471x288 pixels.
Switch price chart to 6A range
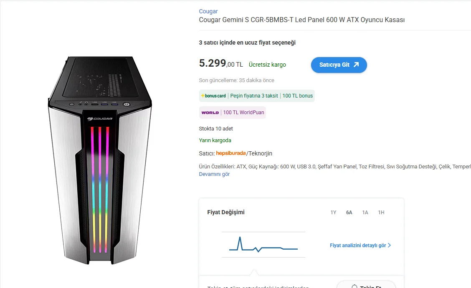349,213
